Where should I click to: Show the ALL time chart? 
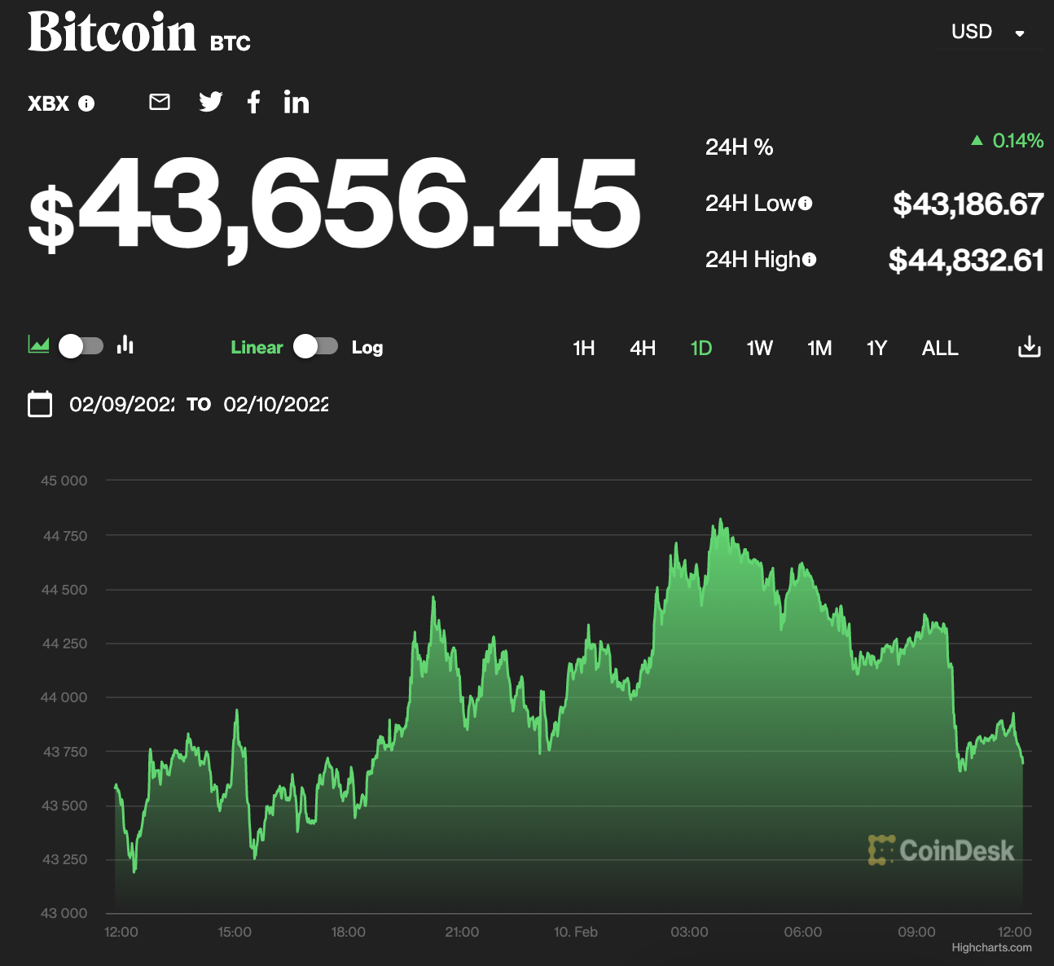tap(939, 348)
